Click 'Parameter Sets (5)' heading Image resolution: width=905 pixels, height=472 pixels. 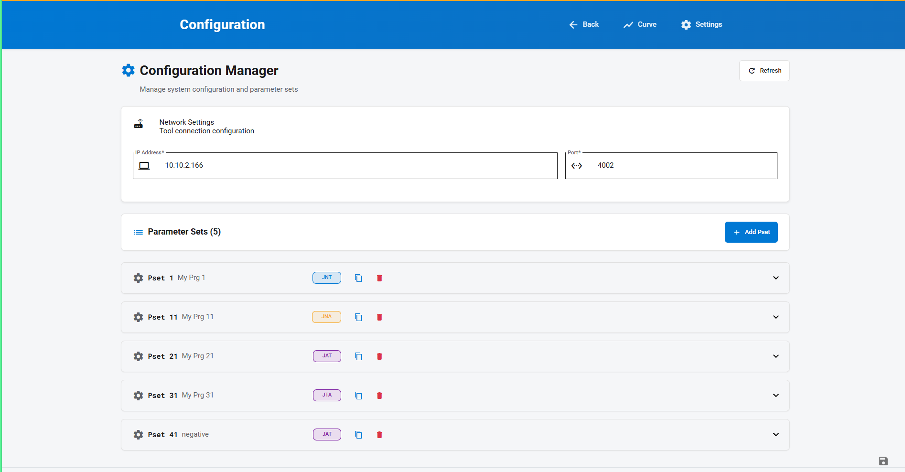coord(184,232)
